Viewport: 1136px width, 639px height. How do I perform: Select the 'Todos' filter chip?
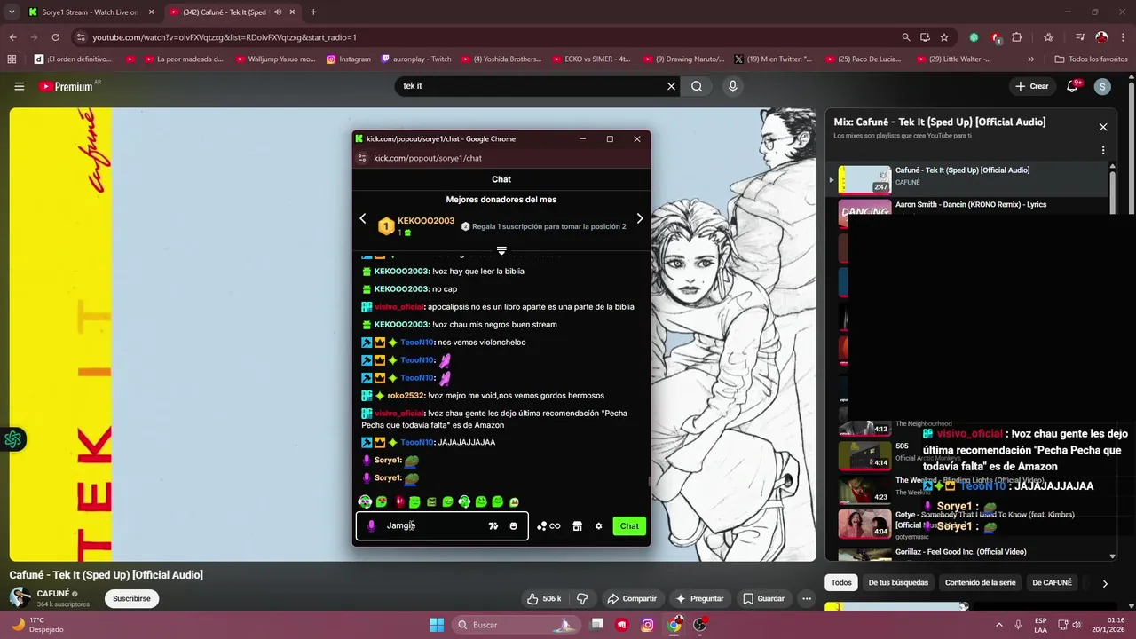click(x=841, y=583)
